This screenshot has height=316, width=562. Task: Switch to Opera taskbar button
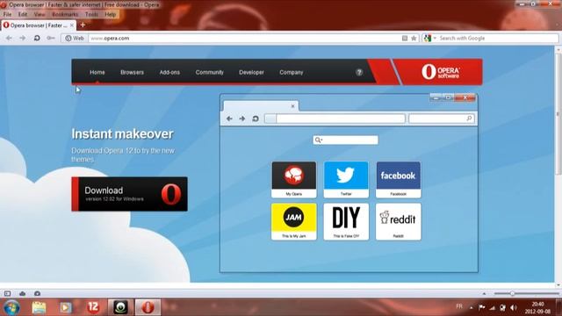[x=148, y=307]
